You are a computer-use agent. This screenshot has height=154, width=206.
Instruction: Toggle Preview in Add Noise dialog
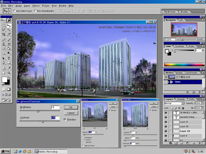(x=110, y=110)
